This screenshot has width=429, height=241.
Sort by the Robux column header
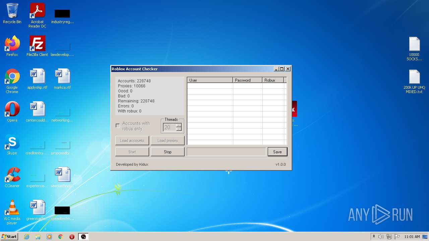(x=273, y=80)
